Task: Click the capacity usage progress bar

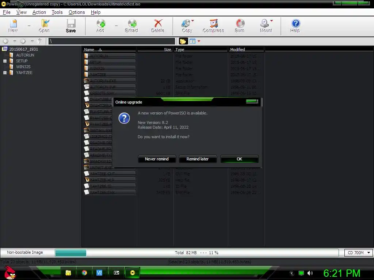Action: 197,253
